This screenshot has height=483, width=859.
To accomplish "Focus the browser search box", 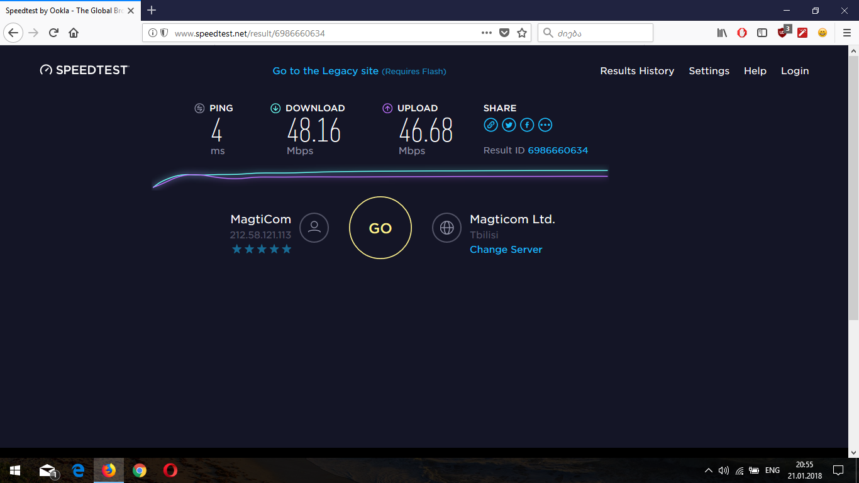I will tap(596, 33).
